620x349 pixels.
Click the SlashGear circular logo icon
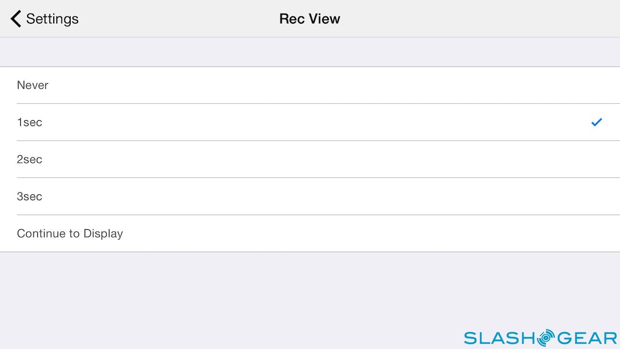click(545, 338)
